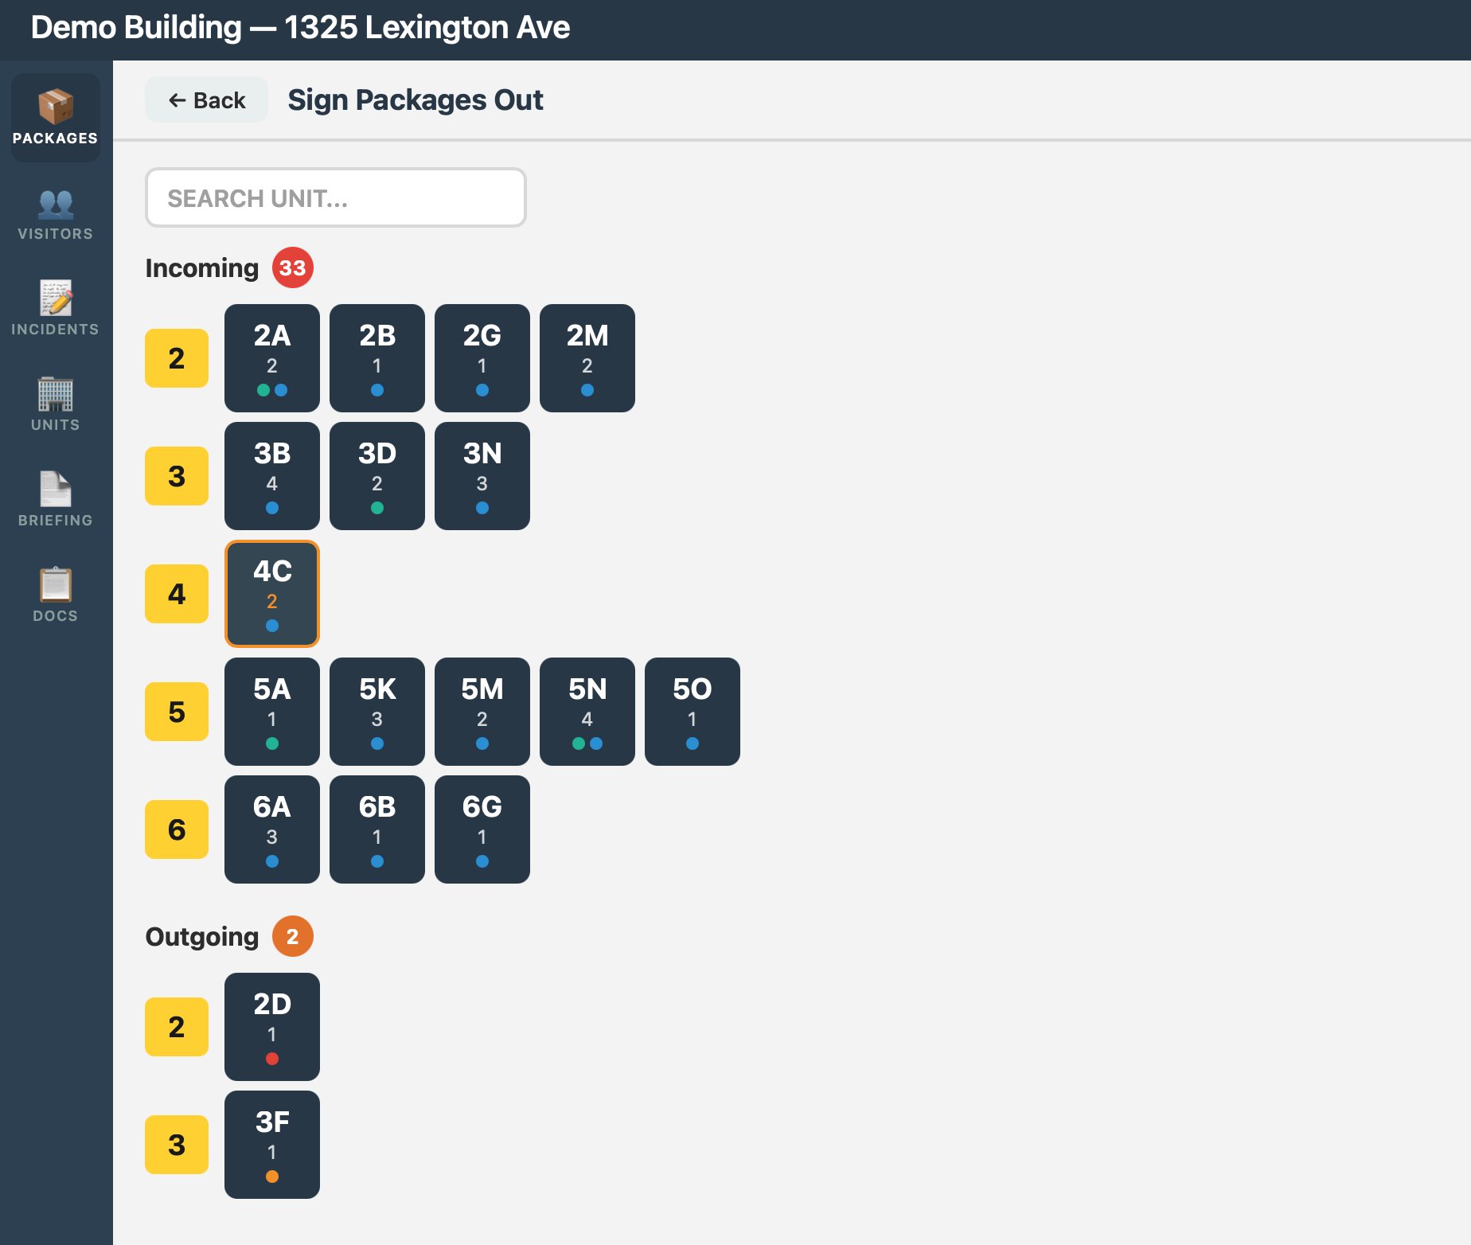This screenshot has width=1471, height=1245.
Task: Select unit 5N on floor five
Action: [x=587, y=711]
